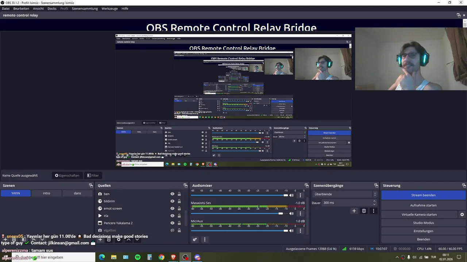
Task: Hide the Pencere Yakalama 2 source
Action: (173, 223)
